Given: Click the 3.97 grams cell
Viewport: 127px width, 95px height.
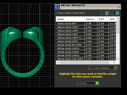Looking at the screenshot, I should pyautogui.click(x=91, y=45).
